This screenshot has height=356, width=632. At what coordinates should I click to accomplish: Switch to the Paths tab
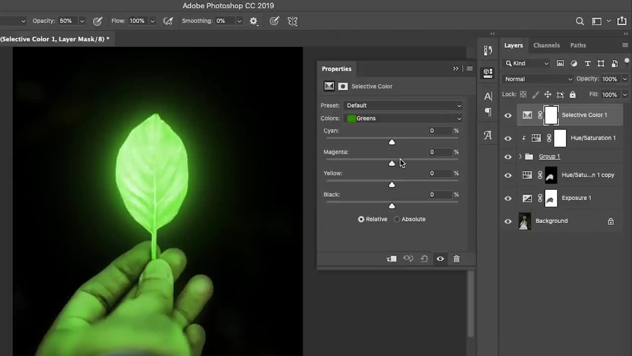578,45
